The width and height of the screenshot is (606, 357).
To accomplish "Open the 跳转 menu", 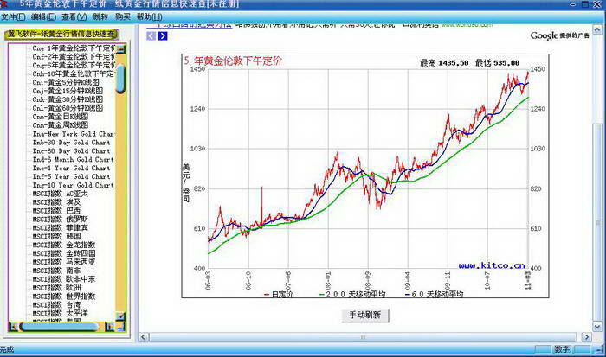I will [x=100, y=16].
